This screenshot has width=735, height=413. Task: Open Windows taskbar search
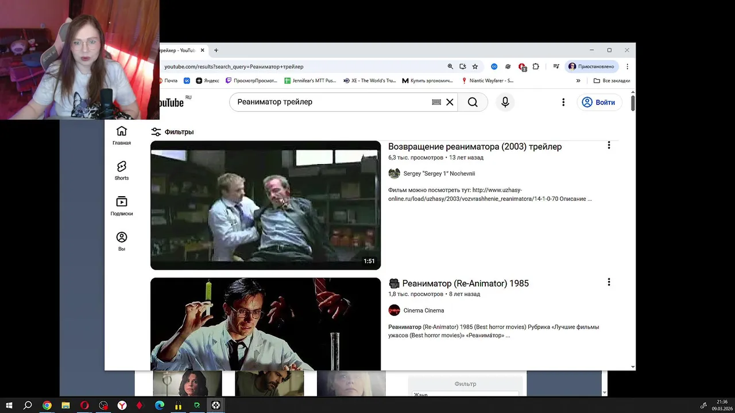tap(28, 406)
